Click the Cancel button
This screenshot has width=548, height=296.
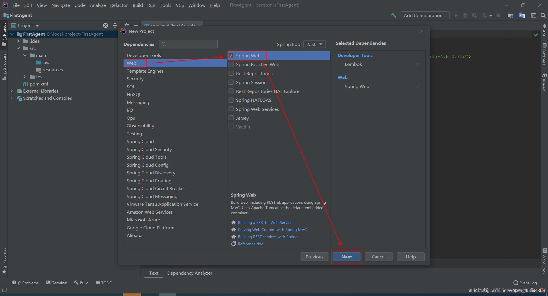[x=378, y=257]
